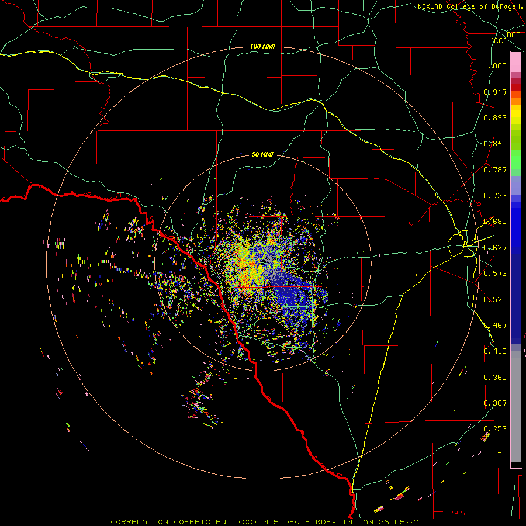Click the 0.253 scale value
Image resolution: width=526 pixels, height=526 pixels.
pos(495,429)
